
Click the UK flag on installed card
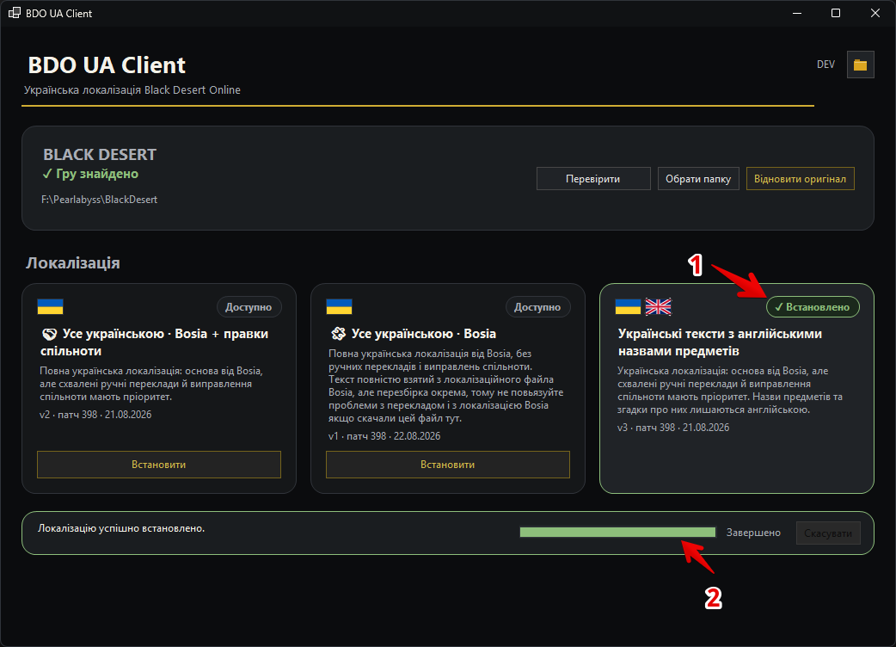click(x=659, y=306)
